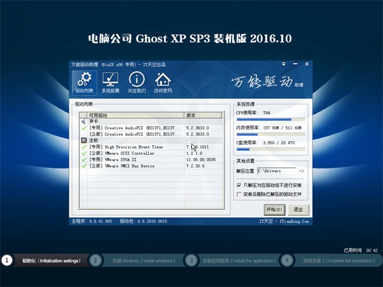Click the 开始(2) button
Screen dimensions: 383x287
coord(275,210)
